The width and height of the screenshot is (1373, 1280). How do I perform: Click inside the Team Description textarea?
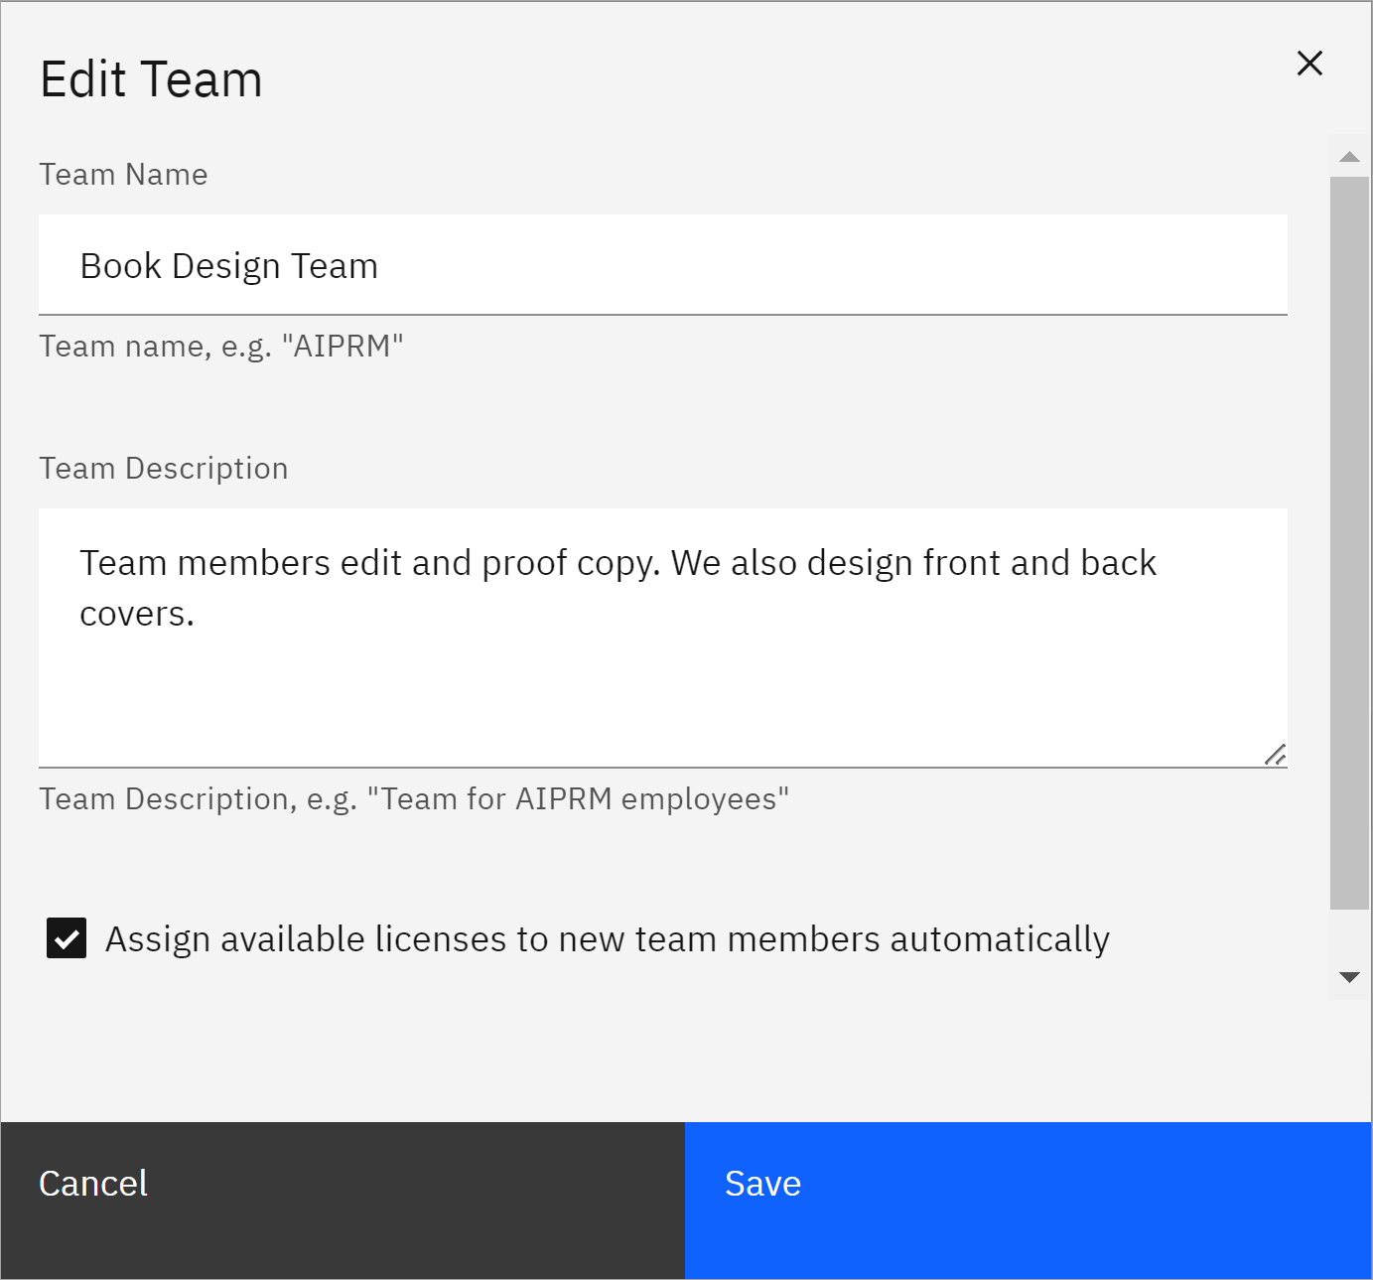click(x=662, y=636)
